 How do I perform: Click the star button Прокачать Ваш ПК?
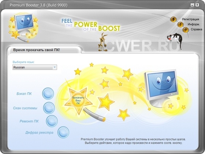pyautogui.click(x=78, y=100)
